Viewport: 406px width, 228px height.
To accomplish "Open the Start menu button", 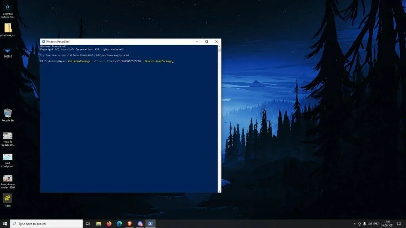I will 4,224.
